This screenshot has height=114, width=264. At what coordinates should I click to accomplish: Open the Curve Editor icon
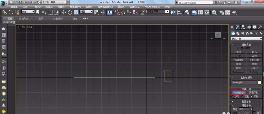click(x=201, y=12)
